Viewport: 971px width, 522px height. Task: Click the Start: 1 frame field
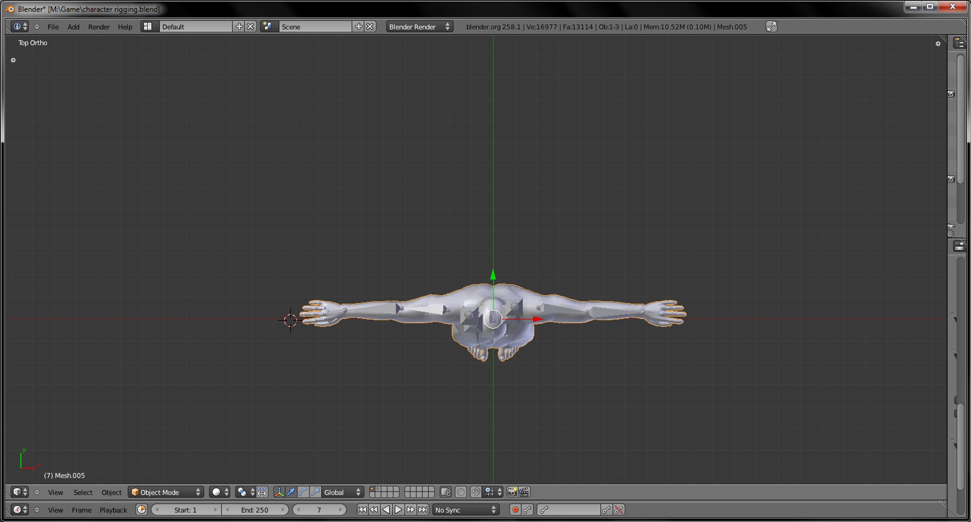pos(186,510)
